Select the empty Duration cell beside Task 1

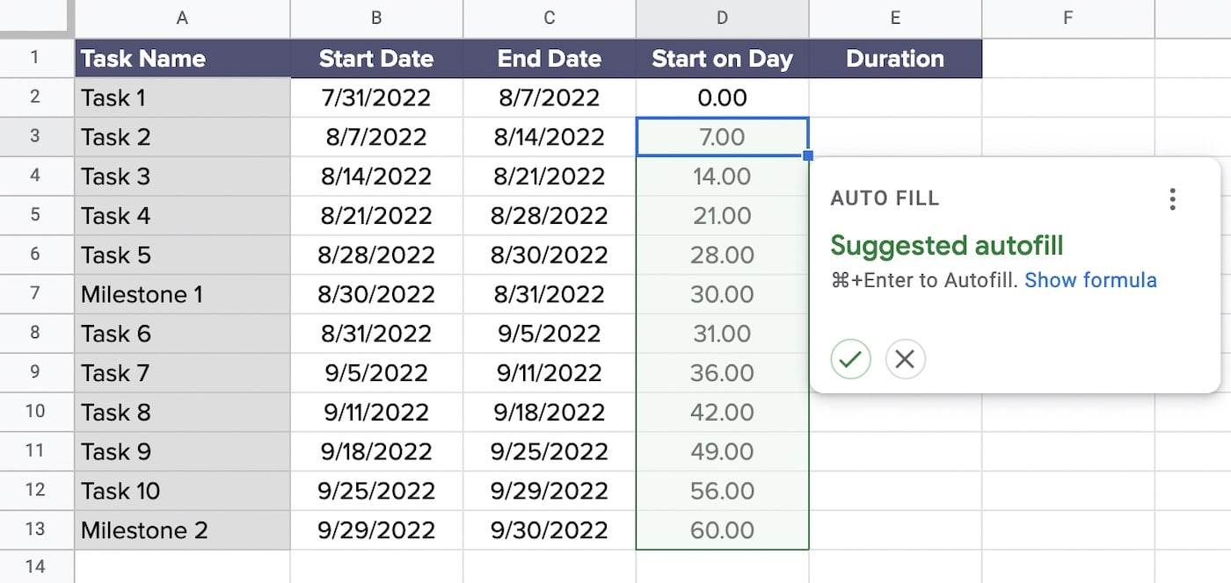click(895, 97)
